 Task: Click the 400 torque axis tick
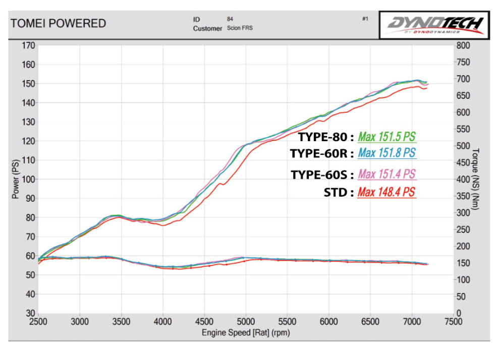click(463, 180)
